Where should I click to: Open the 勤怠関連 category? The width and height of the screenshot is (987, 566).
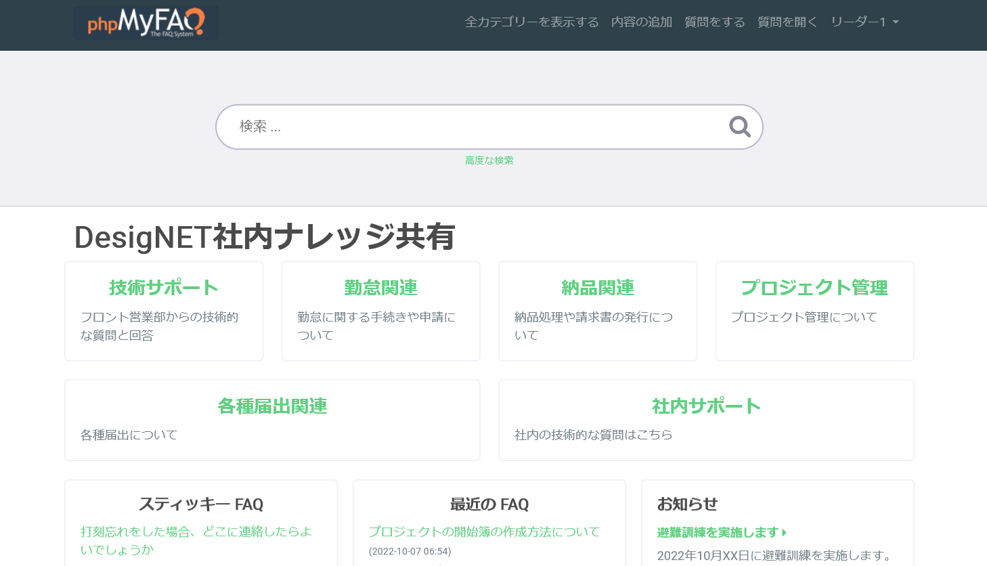tap(380, 287)
